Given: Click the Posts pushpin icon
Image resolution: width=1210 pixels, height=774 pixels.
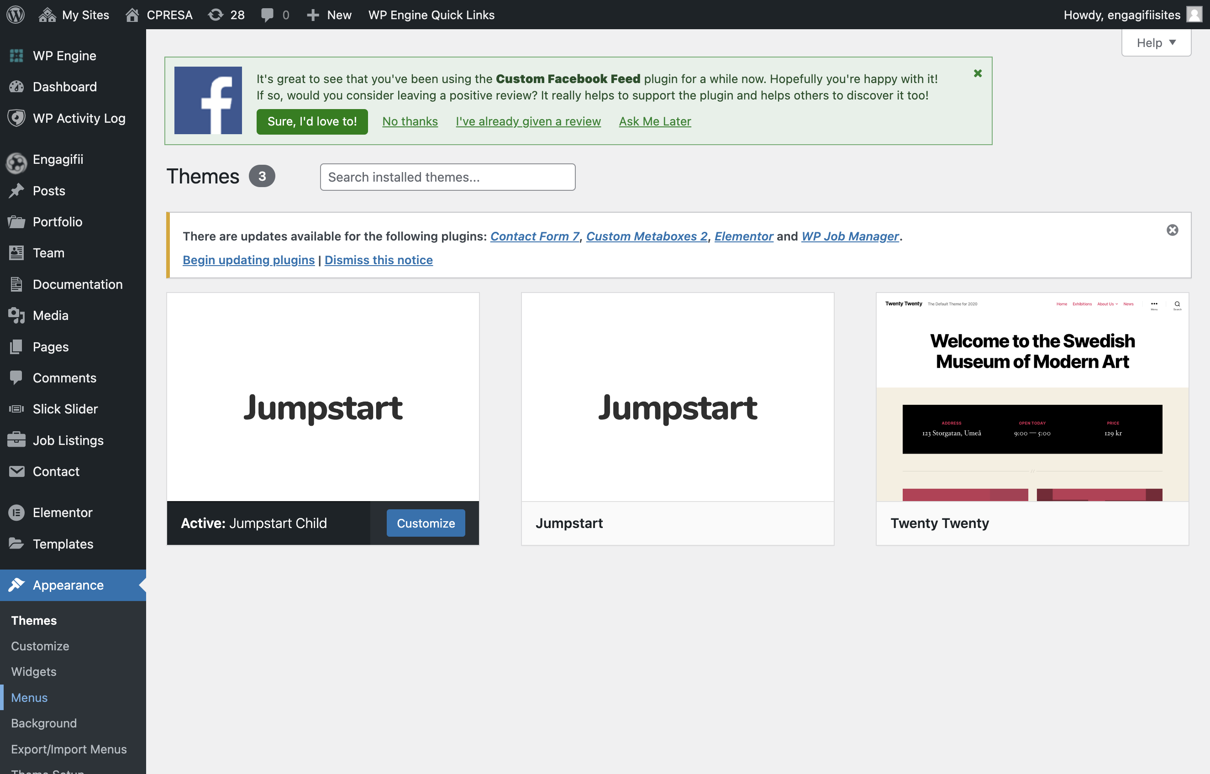Looking at the screenshot, I should coord(16,191).
